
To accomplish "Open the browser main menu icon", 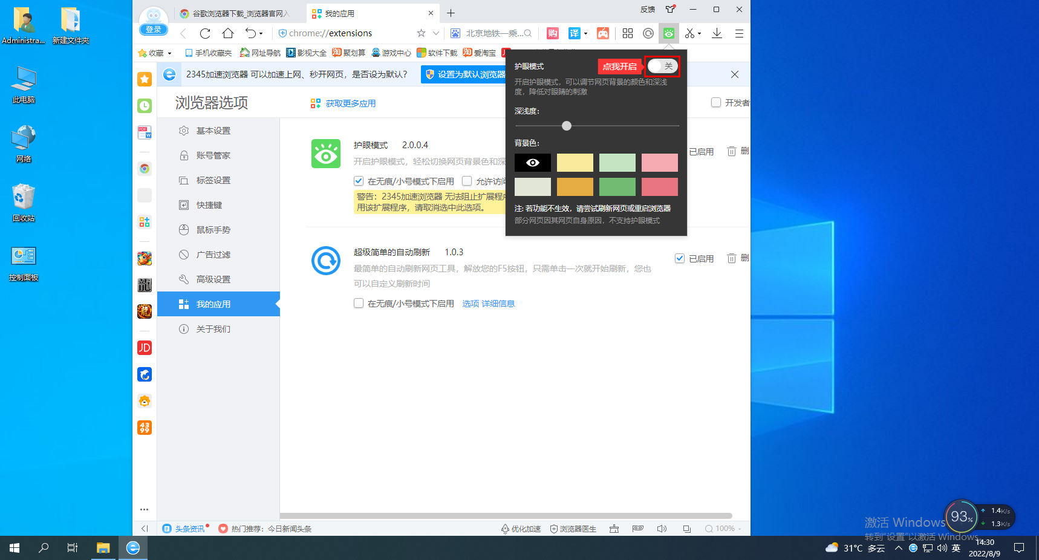I will coord(739,33).
